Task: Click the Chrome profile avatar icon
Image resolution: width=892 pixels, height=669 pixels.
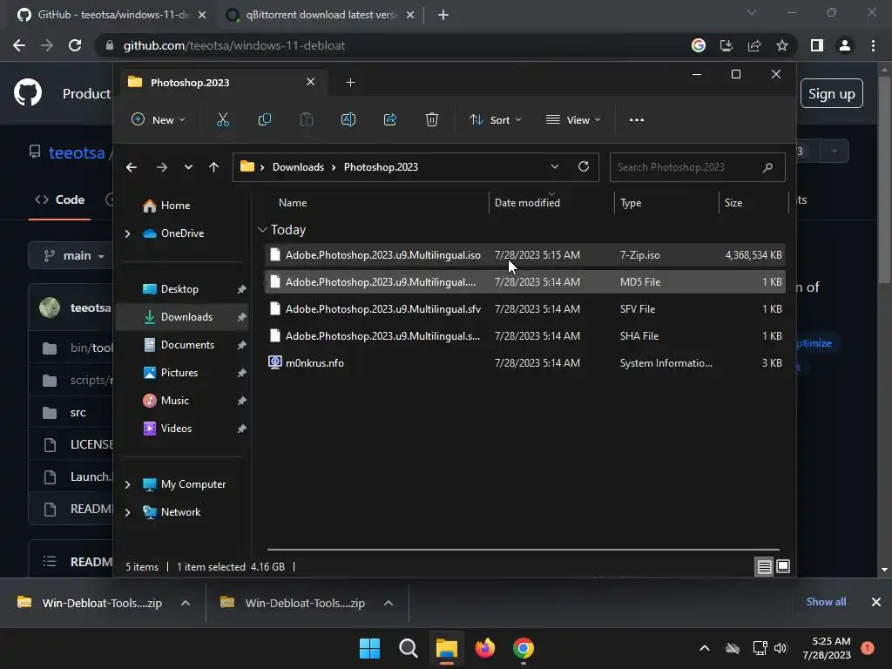Action: click(845, 45)
